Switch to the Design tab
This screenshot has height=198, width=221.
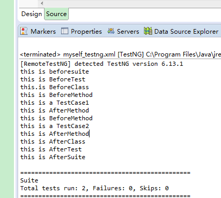[32, 14]
